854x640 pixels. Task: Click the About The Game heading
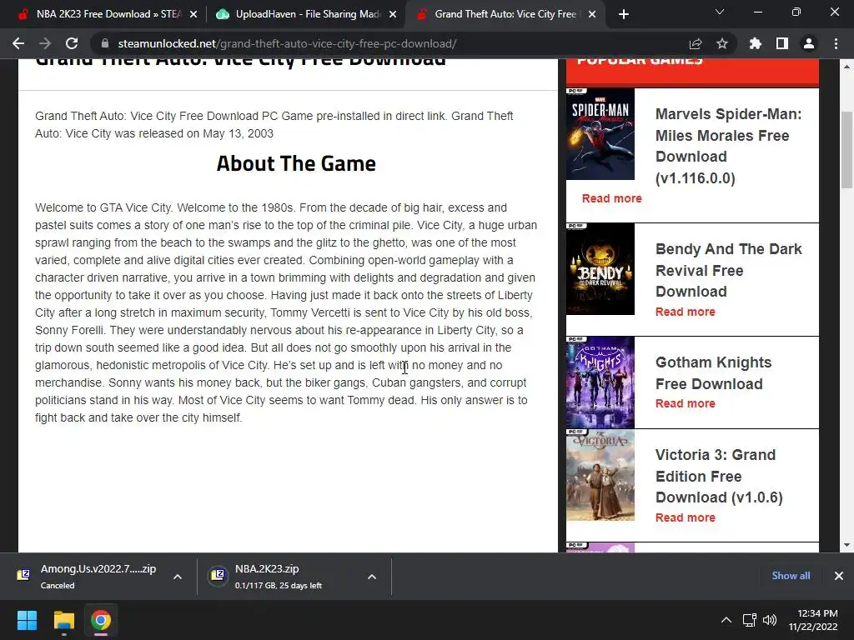(296, 163)
